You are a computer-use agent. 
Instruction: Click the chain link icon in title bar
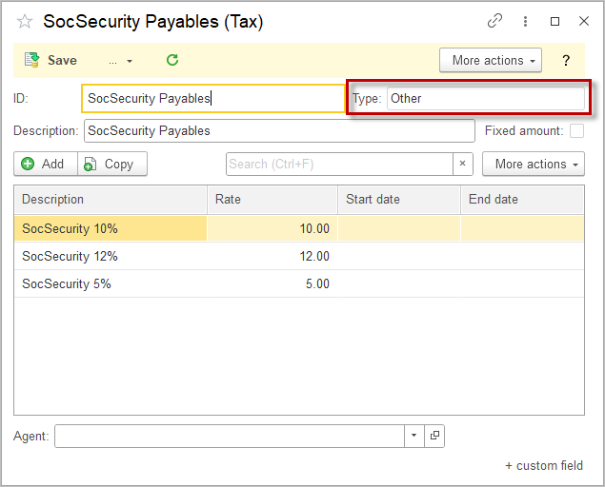pyautogui.click(x=494, y=21)
